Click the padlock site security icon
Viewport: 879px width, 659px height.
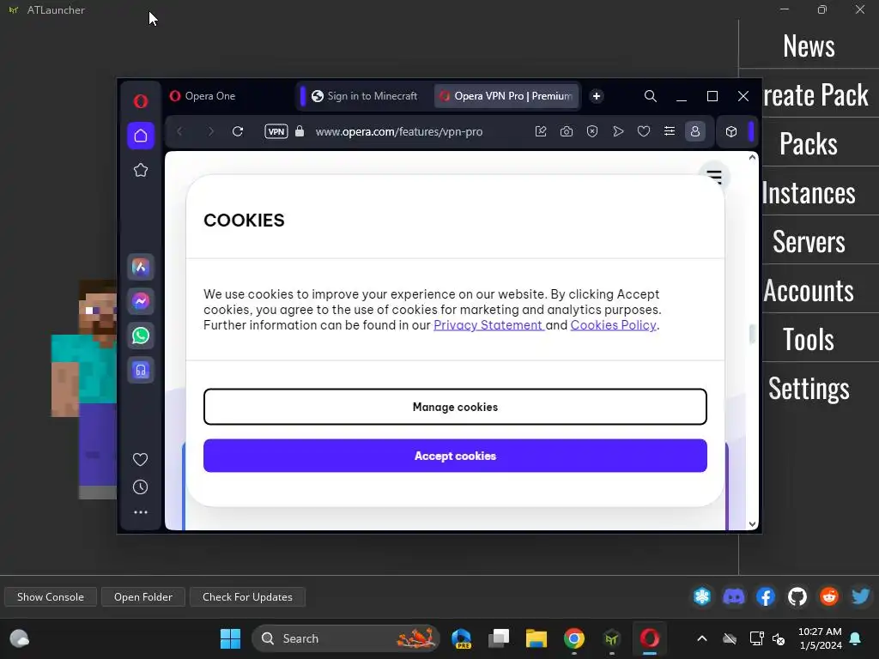tap(300, 131)
